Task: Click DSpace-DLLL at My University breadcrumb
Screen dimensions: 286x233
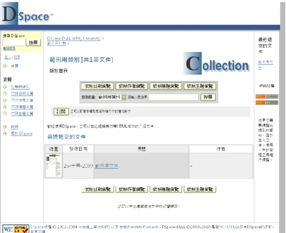Action: tap(74, 38)
